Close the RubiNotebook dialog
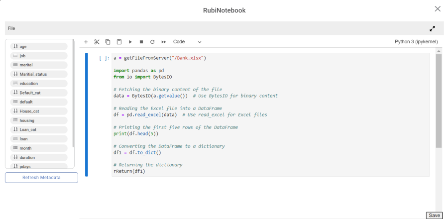 (x=438, y=9)
